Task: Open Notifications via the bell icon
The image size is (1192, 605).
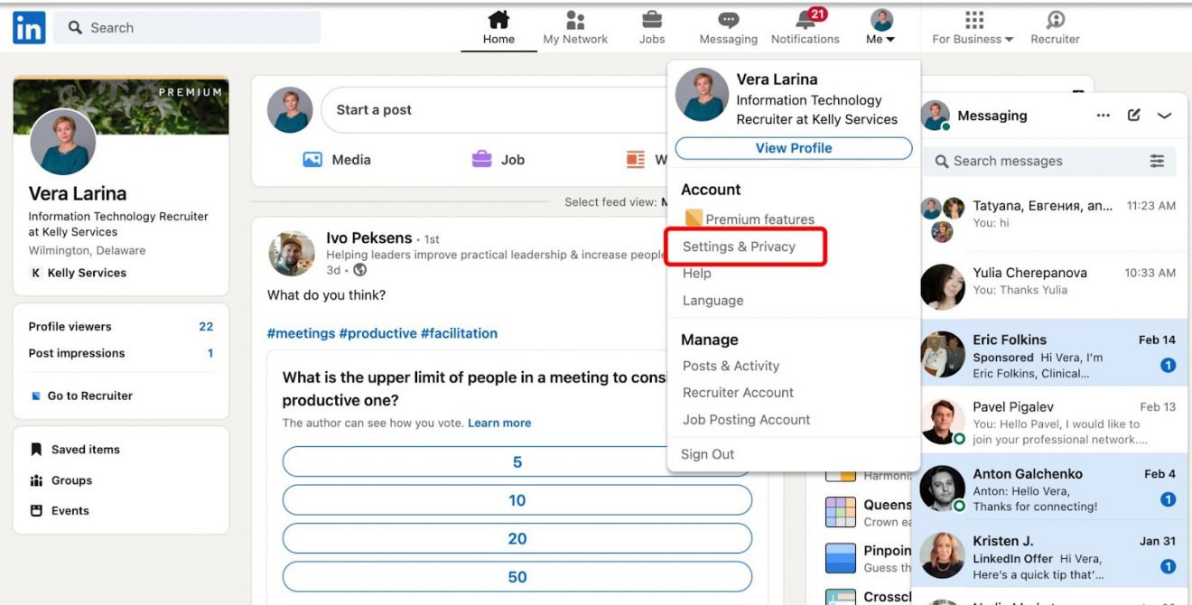Action: click(x=802, y=20)
